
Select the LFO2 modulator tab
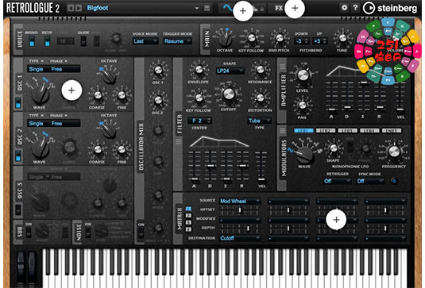pyautogui.click(x=326, y=131)
